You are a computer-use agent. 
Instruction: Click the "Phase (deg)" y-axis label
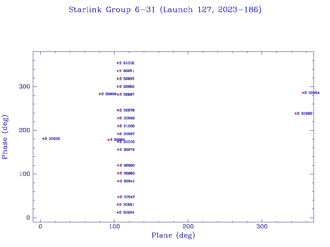click(5, 137)
